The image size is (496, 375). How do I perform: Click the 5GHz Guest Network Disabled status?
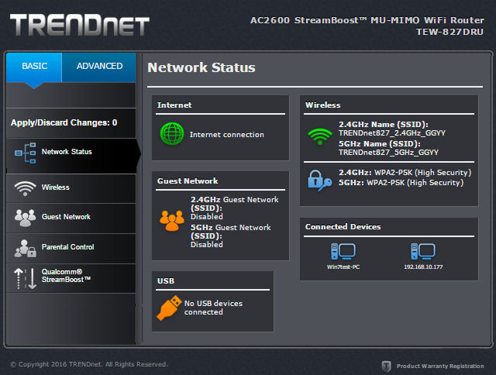(207, 244)
